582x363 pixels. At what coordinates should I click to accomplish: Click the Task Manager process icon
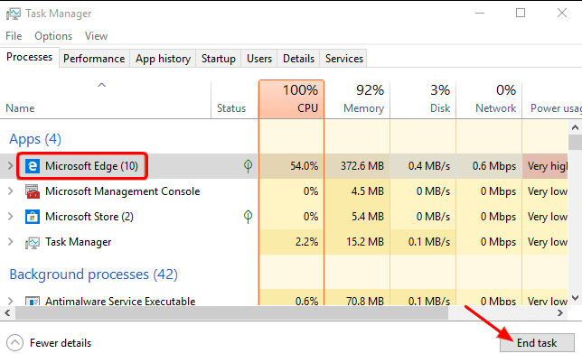(33, 242)
